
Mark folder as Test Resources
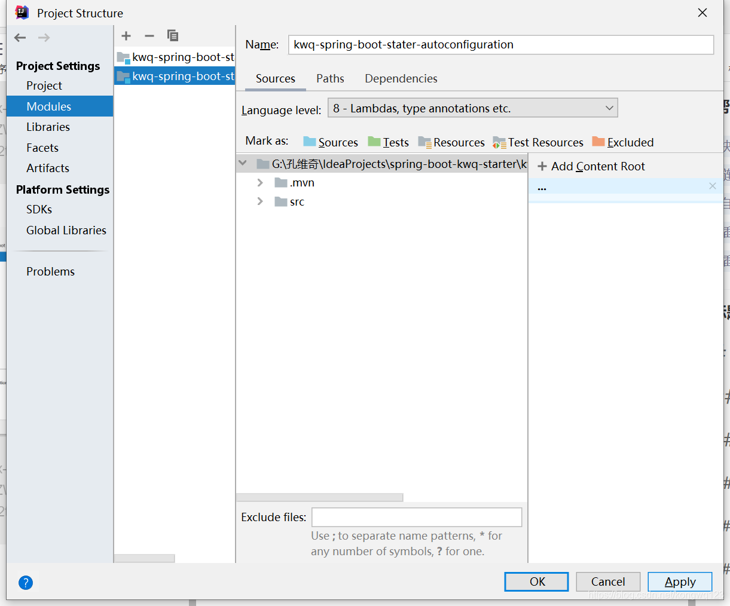pyautogui.click(x=538, y=142)
